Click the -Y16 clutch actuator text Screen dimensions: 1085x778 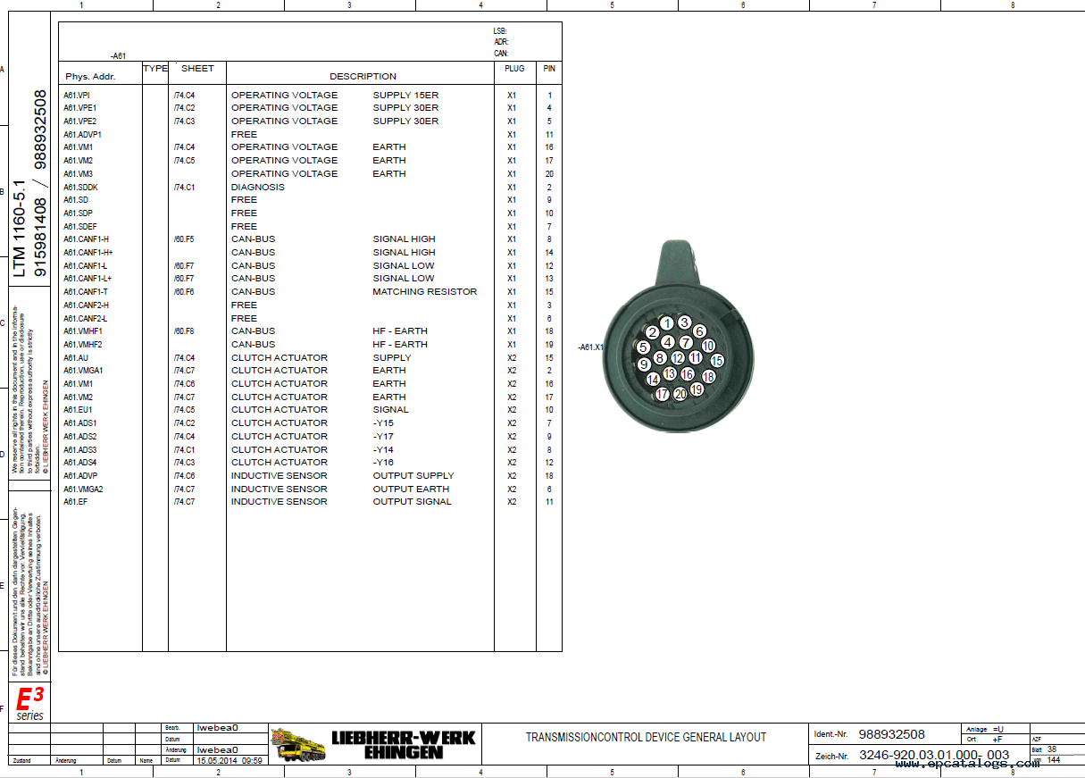[x=383, y=463]
